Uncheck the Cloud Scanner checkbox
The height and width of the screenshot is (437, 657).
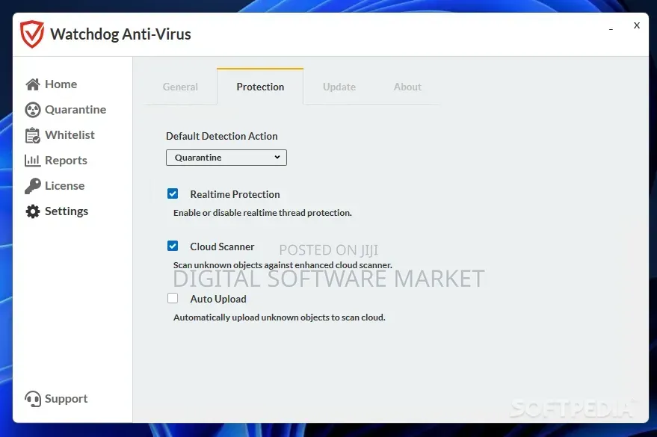coord(173,246)
